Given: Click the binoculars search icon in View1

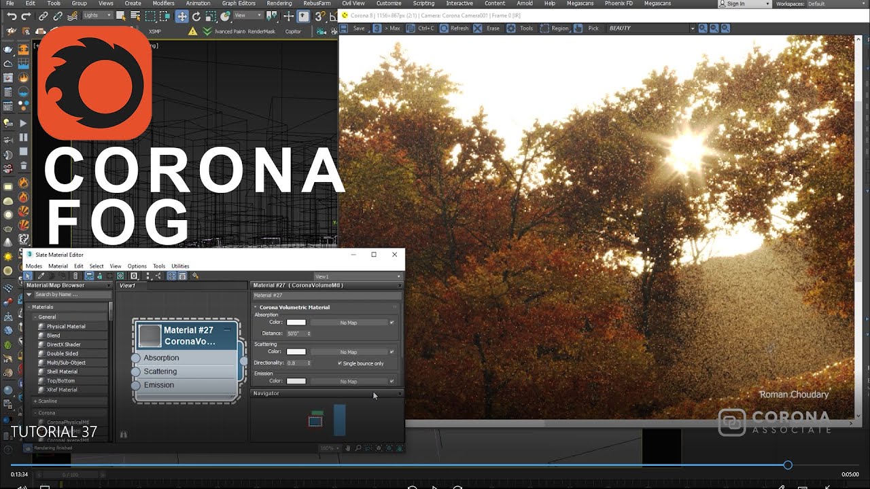Looking at the screenshot, I should 123,434.
